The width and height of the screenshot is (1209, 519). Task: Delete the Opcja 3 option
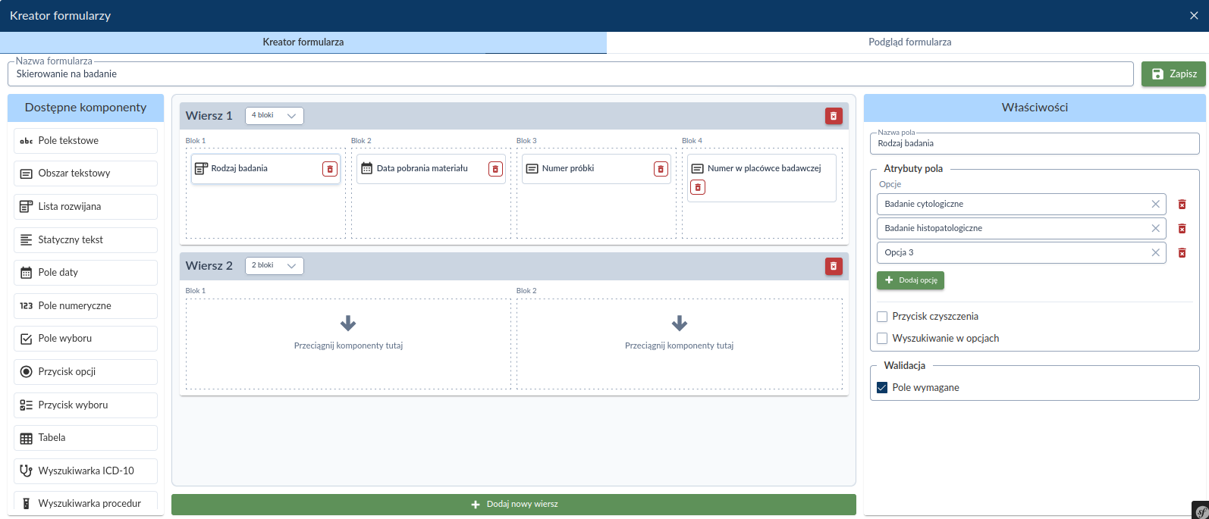pos(1182,253)
